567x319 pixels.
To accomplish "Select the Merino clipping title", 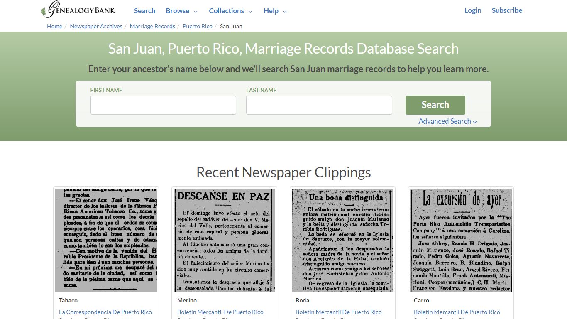I will point(187,300).
